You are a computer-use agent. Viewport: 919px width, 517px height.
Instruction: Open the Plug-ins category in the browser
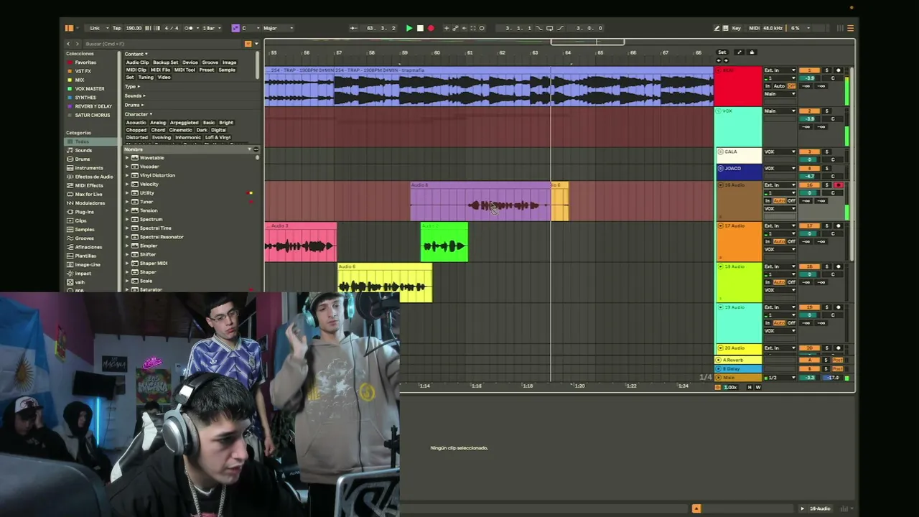pos(85,212)
